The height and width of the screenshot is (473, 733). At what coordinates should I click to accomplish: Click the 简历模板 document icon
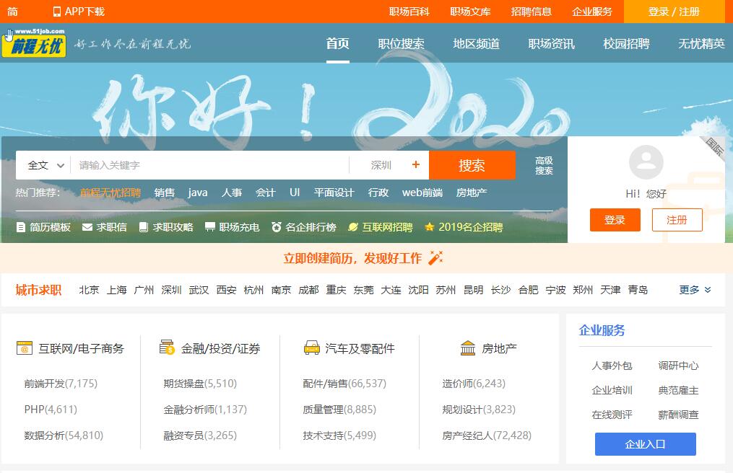20,227
